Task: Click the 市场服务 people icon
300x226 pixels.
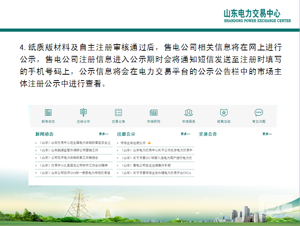Action: pos(189,113)
